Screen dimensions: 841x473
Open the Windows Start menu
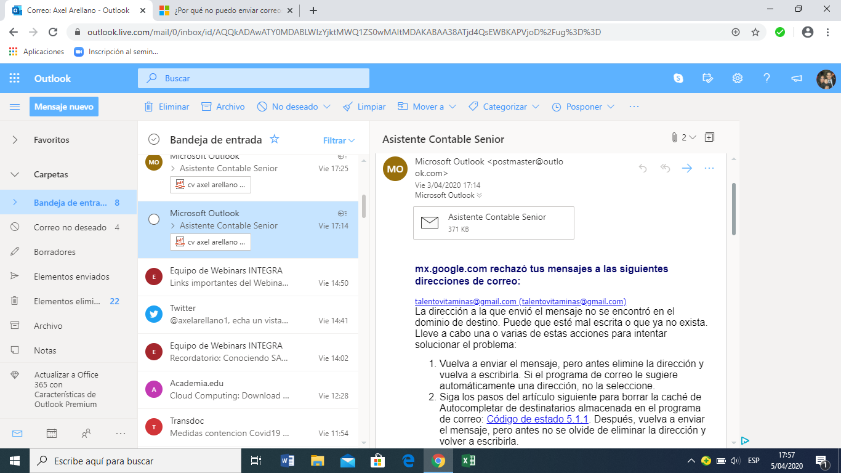point(15,461)
